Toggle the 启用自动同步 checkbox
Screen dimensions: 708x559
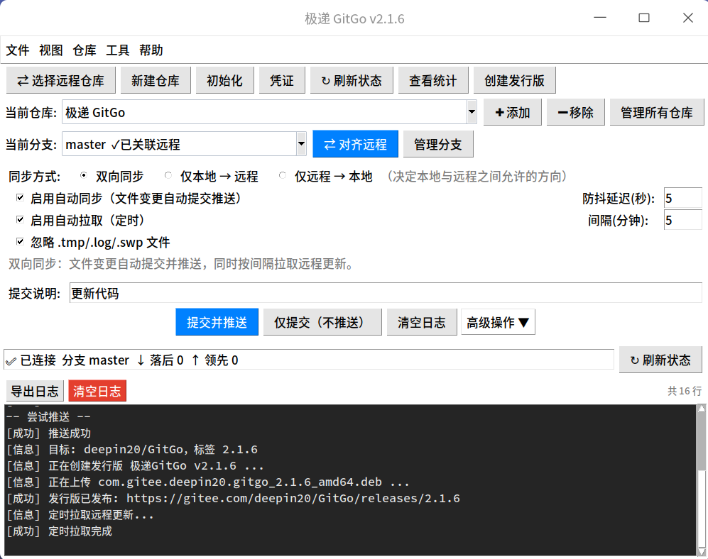(20, 198)
